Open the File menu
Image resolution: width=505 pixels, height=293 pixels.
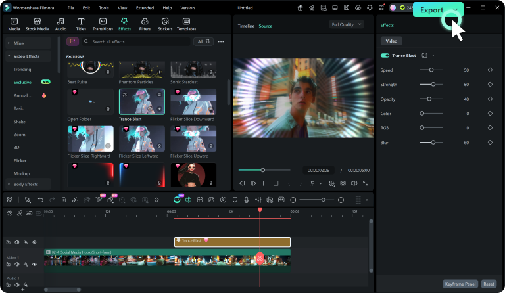[70, 8]
